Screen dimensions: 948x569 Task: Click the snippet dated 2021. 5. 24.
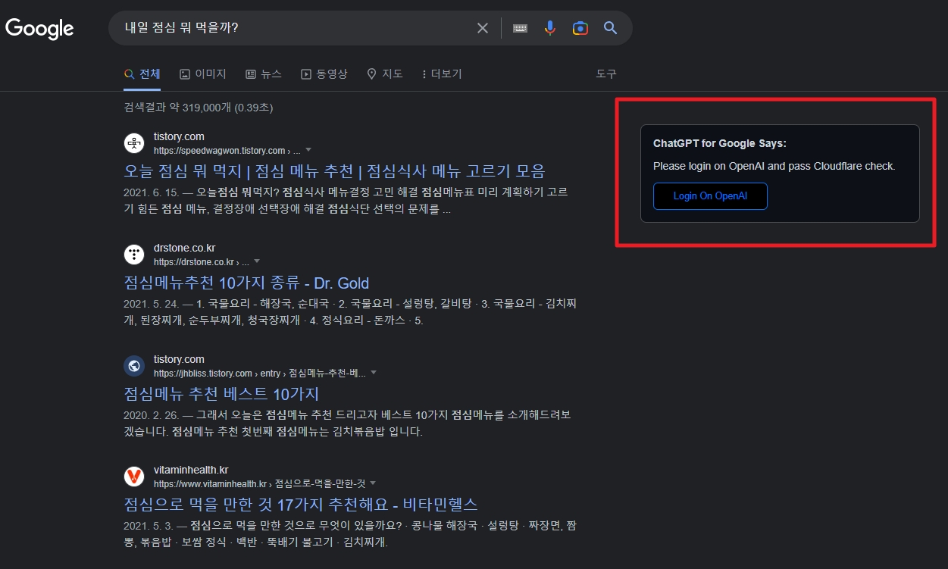coord(350,312)
